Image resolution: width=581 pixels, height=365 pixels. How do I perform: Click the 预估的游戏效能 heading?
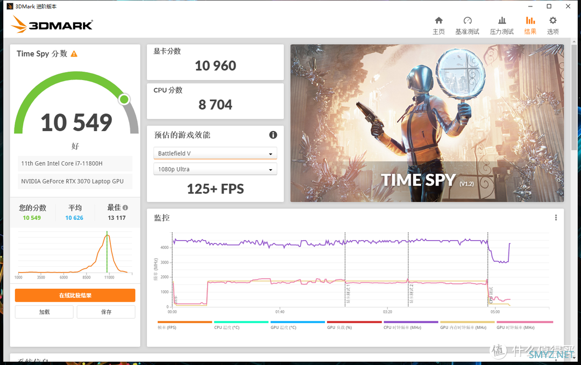click(182, 135)
